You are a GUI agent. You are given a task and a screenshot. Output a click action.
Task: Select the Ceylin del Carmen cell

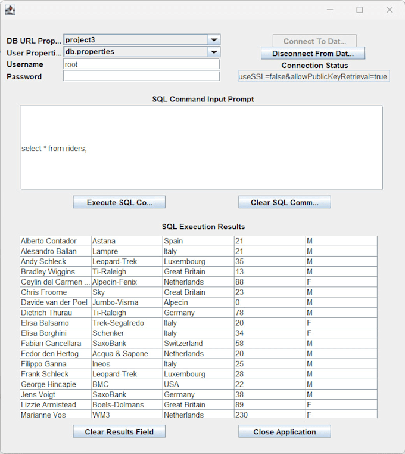click(x=55, y=282)
